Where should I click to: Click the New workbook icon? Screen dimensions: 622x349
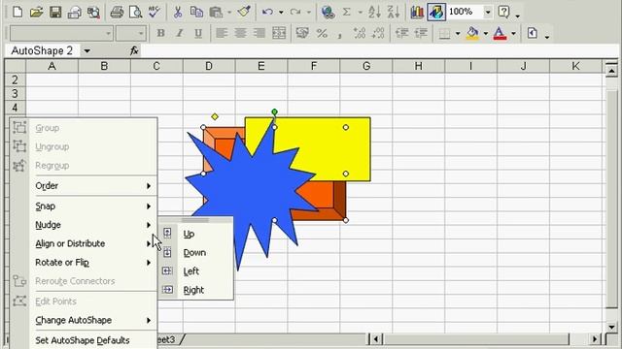[x=17, y=12]
